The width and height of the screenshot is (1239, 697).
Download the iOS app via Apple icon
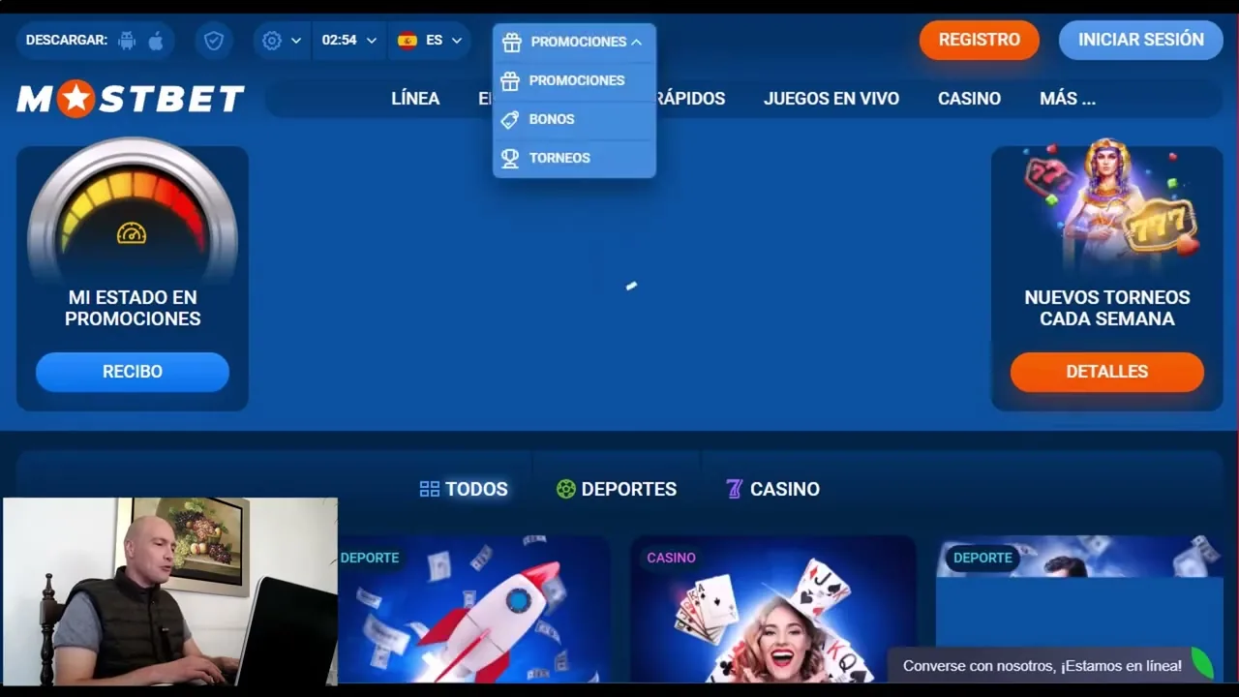[156, 41]
